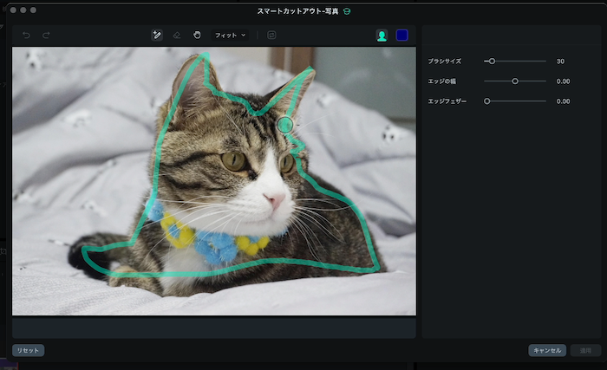This screenshot has width=607, height=370.
Task: Click the undo arrow icon
Action: [26, 36]
